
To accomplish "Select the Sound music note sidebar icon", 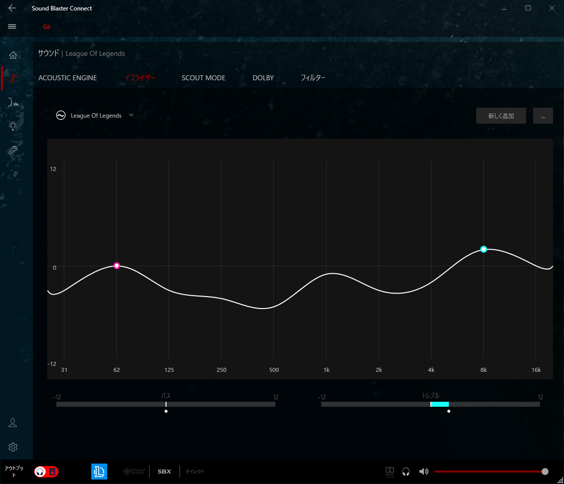I will click(13, 78).
